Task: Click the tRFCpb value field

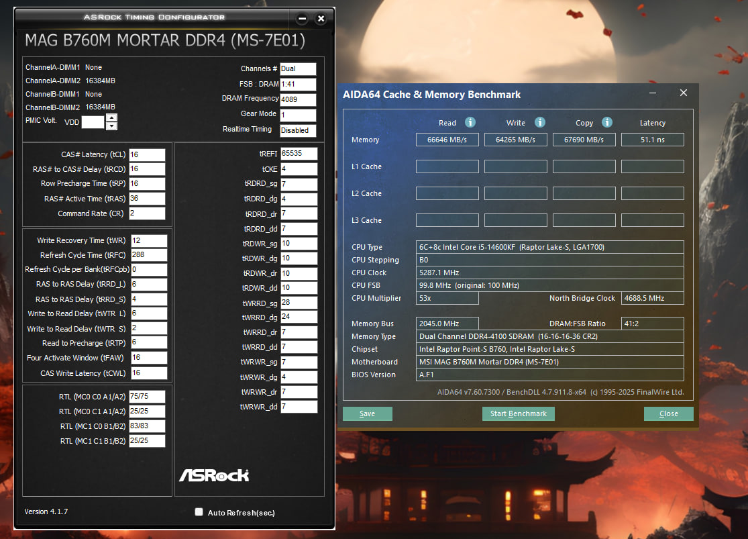Action: click(149, 270)
